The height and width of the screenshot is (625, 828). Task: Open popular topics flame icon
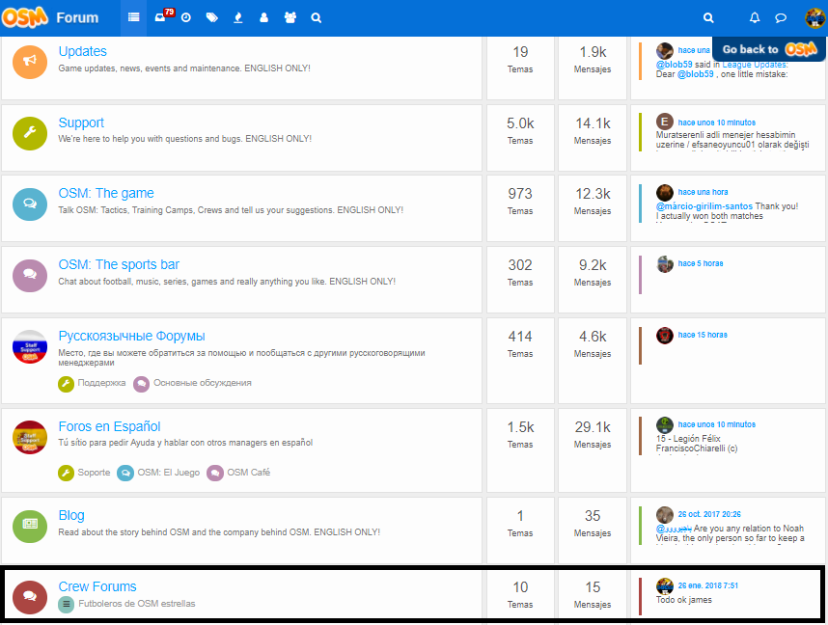click(238, 17)
